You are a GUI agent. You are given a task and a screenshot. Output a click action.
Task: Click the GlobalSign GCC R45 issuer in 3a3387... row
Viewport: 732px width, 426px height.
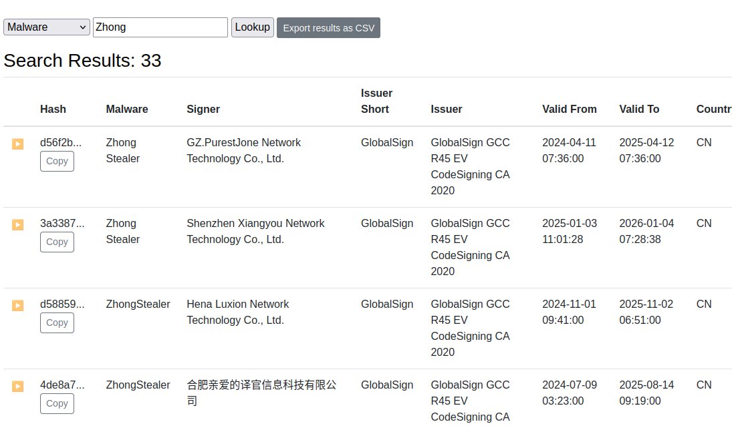coord(470,248)
